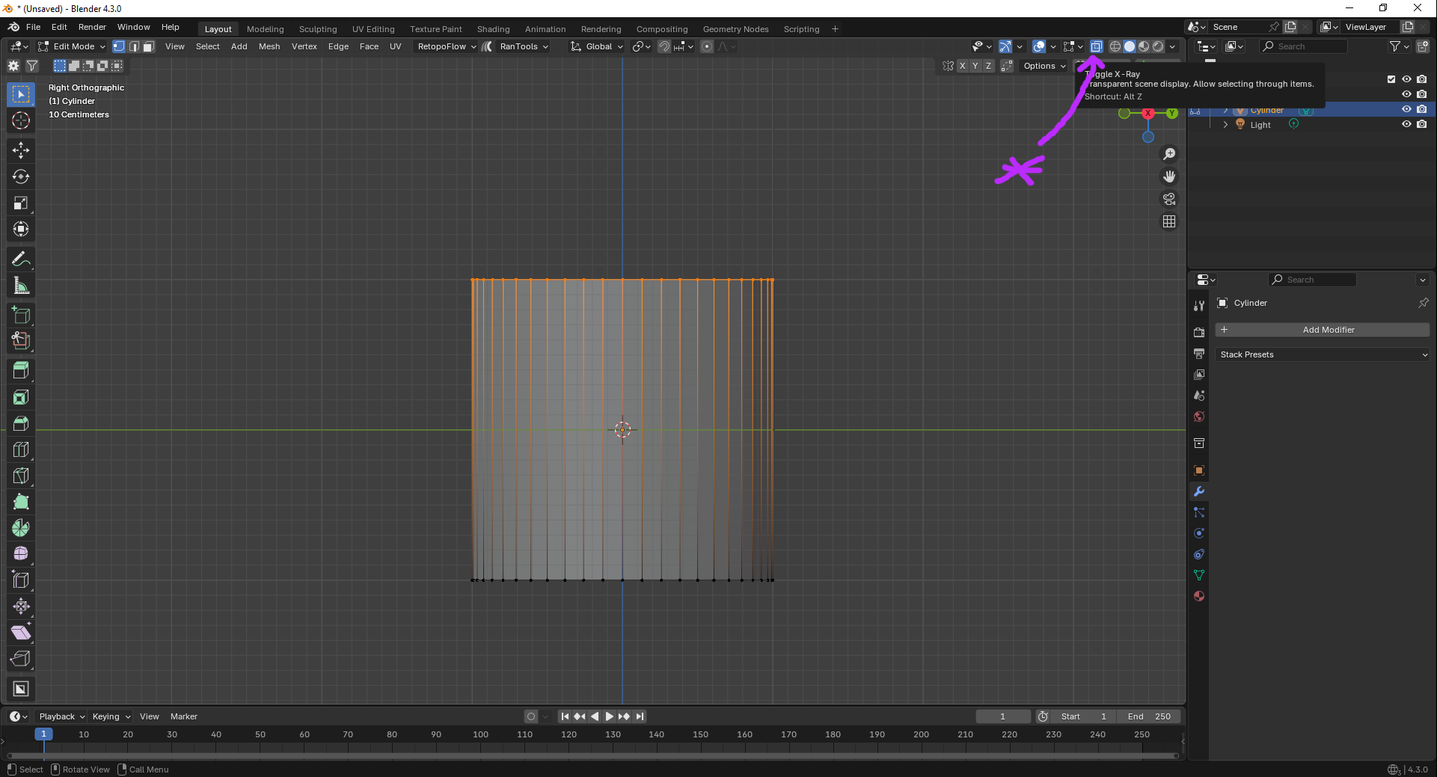
Task: Switch to face select mode
Action: 149,46
